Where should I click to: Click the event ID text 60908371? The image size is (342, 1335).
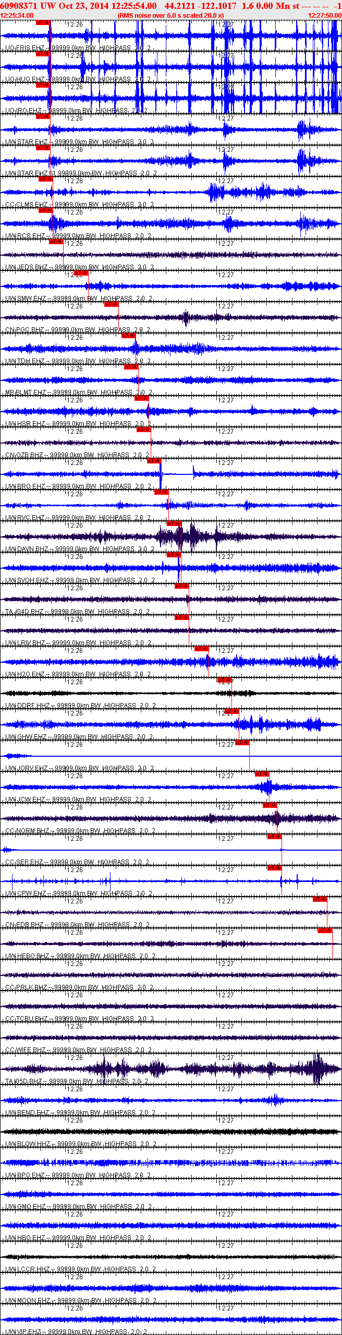pyautogui.click(x=19, y=6)
